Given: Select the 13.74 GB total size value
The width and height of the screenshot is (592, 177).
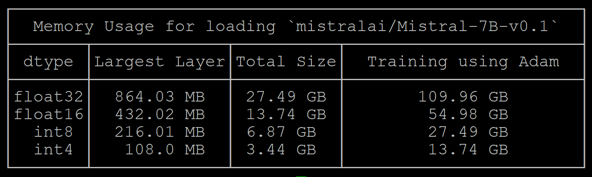Looking at the screenshot, I should click(286, 114).
